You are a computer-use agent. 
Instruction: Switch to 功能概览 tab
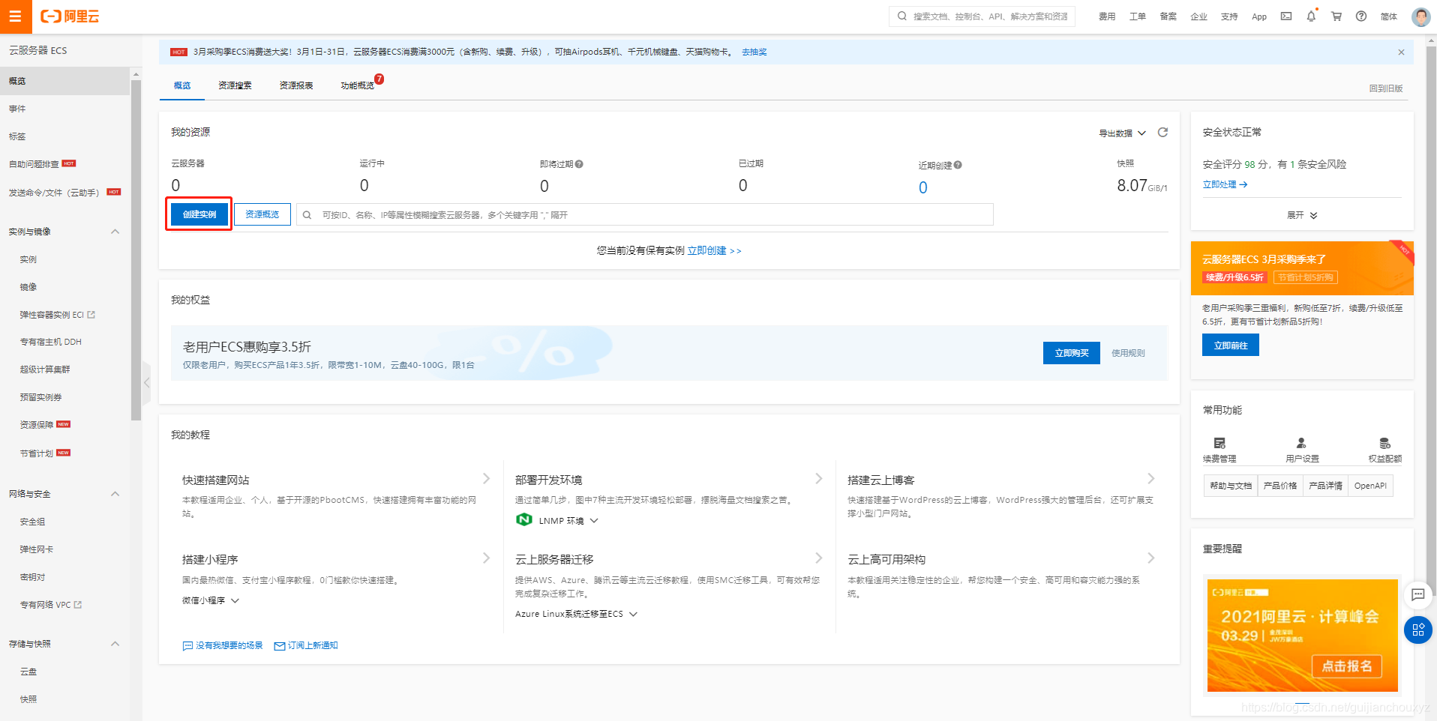point(358,85)
